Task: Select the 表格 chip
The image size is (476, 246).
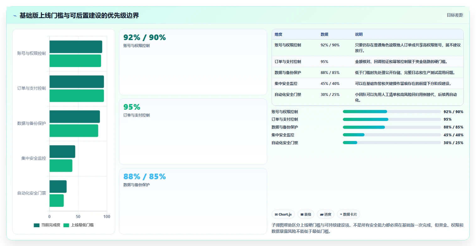Action: 306,214
